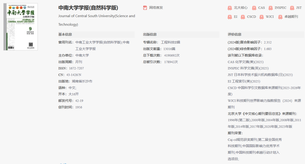Click the 网络首发 calendar icon
The width and height of the screenshot is (305, 164).
(x=145, y=8)
